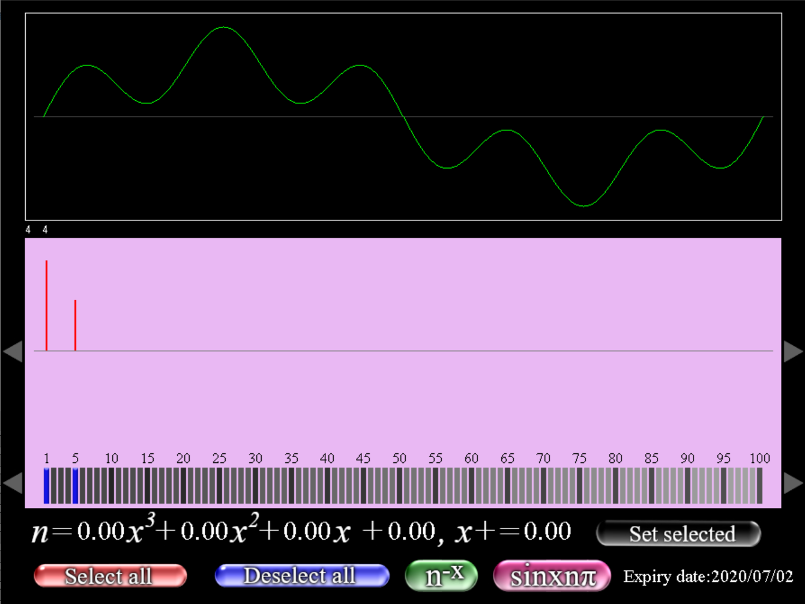Deselect the blue harmonic 1 selector bar

(46, 486)
